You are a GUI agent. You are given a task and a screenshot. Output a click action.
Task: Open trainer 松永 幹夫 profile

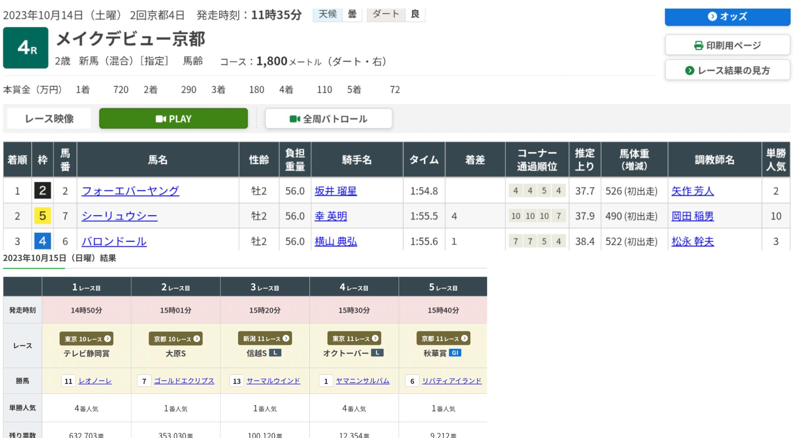click(692, 241)
